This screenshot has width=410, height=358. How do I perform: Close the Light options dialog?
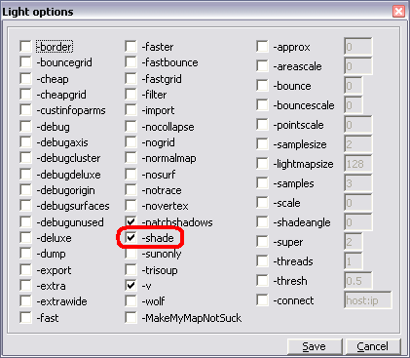[x=398, y=12]
